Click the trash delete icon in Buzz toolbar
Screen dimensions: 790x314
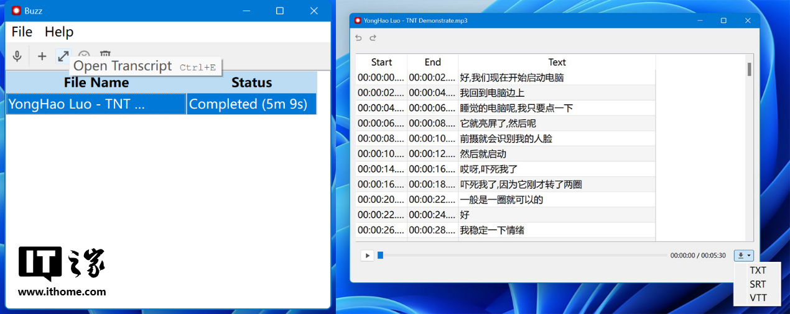point(106,55)
